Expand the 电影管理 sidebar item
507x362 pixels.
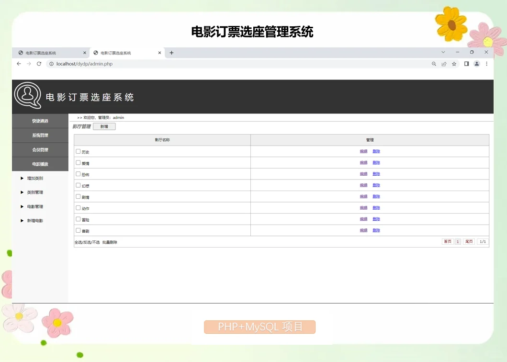[34, 206]
